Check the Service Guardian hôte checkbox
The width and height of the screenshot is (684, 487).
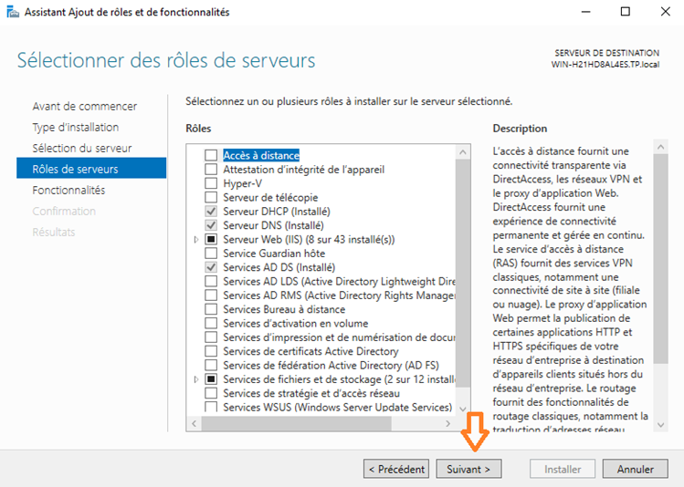point(211,254)
